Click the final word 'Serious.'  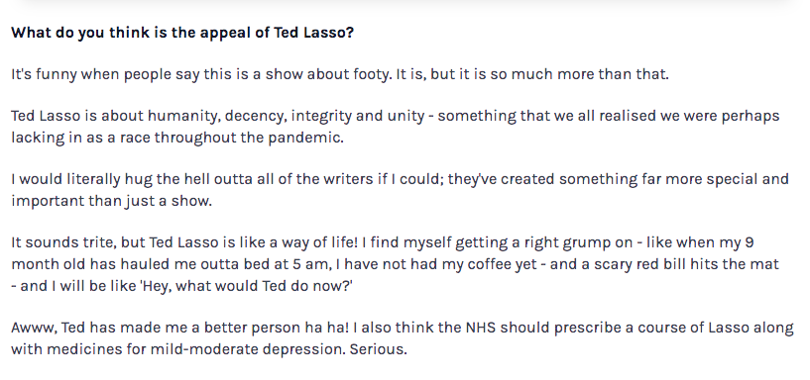(x=378, y=349)
